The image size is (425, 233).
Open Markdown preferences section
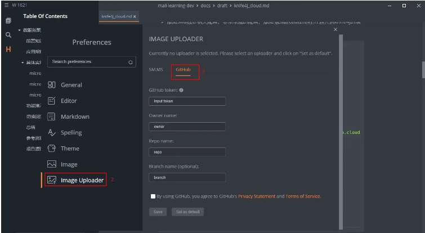click(x=75, y=116)
